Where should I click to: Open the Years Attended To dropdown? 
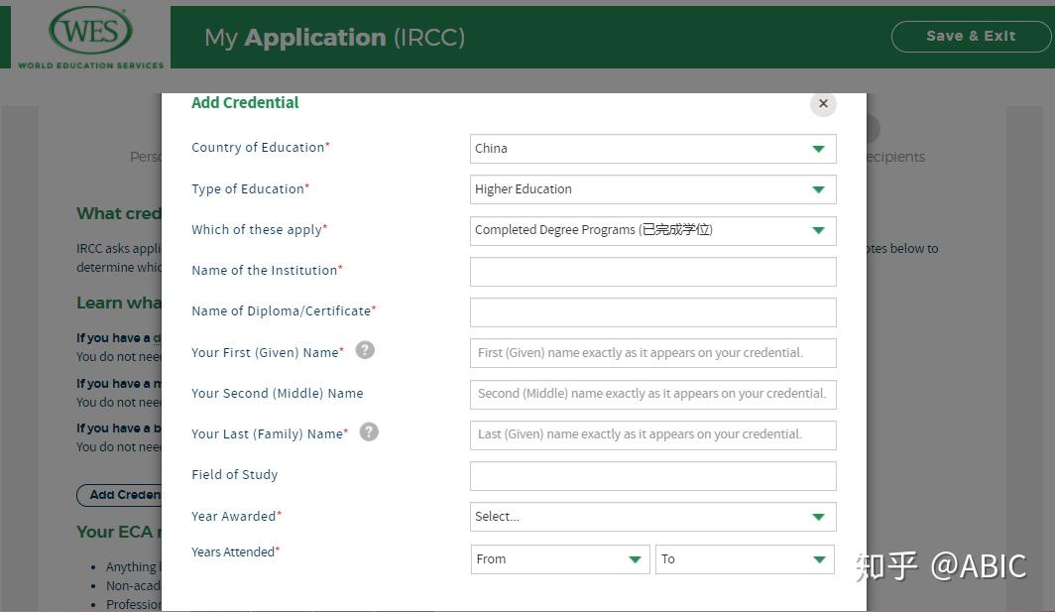pos(745,559)
